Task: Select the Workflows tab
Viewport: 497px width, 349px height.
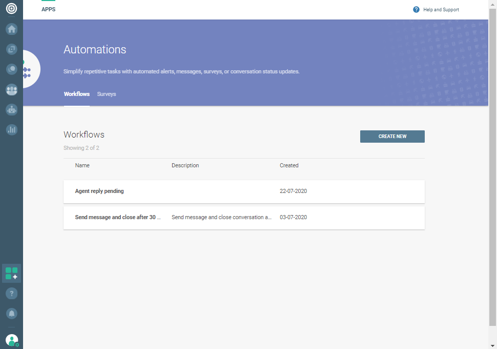Action: (x=76, y=94)
